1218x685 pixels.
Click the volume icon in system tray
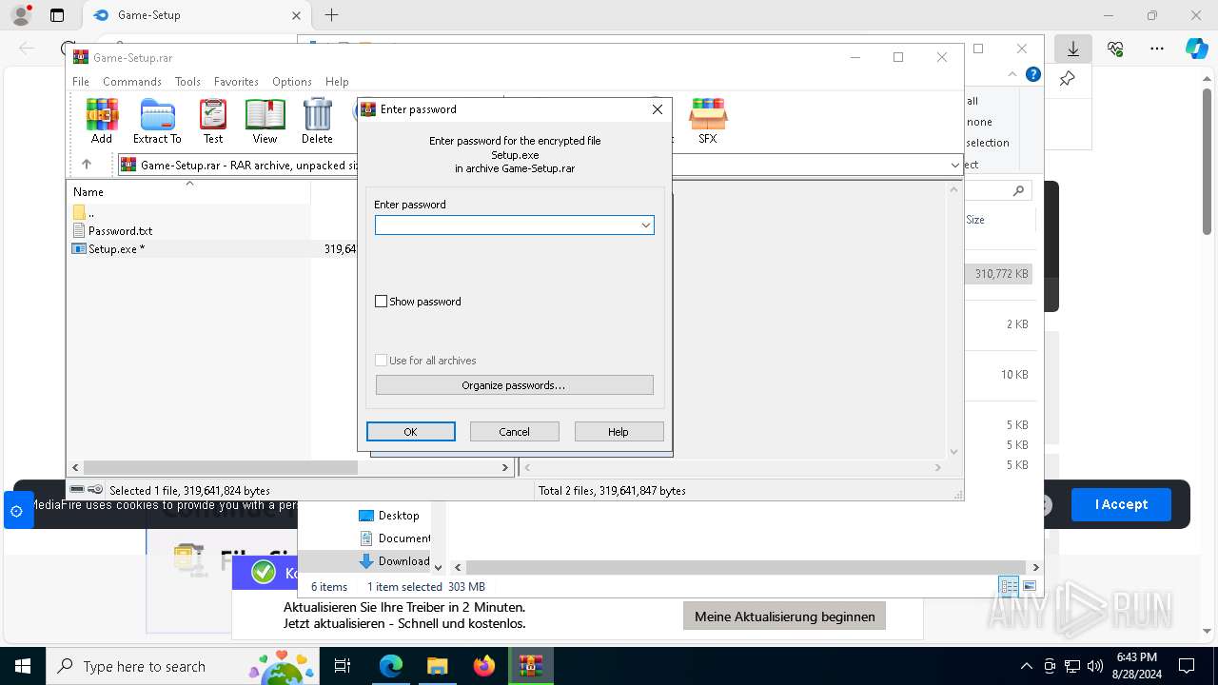1095,666
